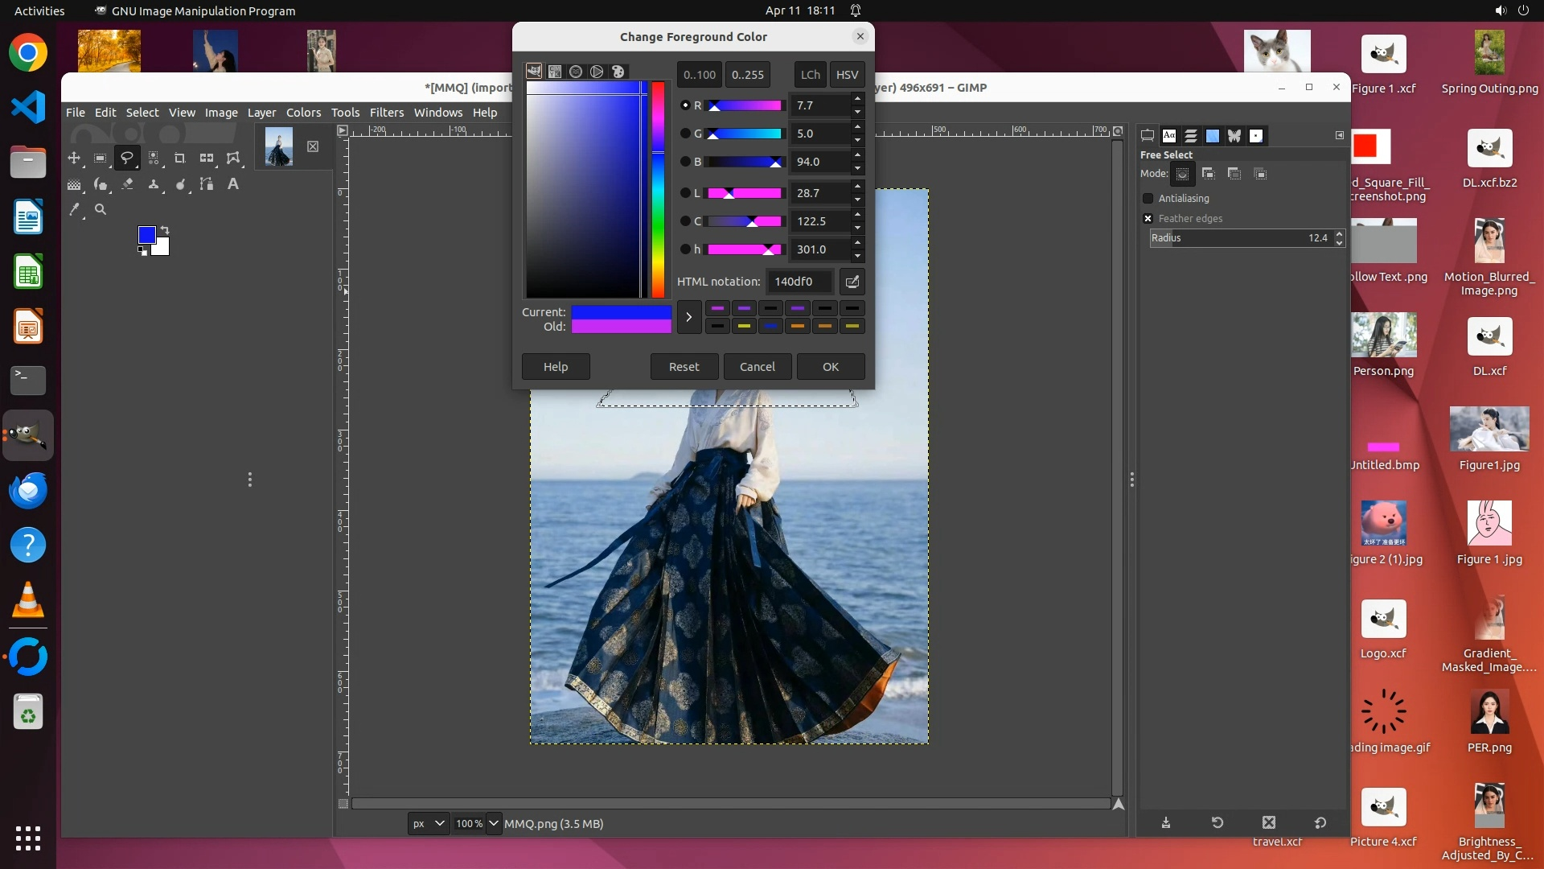Select the Paths tool
Image resolution: width=1544 pixels, height=869 pixels.
pos(207,184)
